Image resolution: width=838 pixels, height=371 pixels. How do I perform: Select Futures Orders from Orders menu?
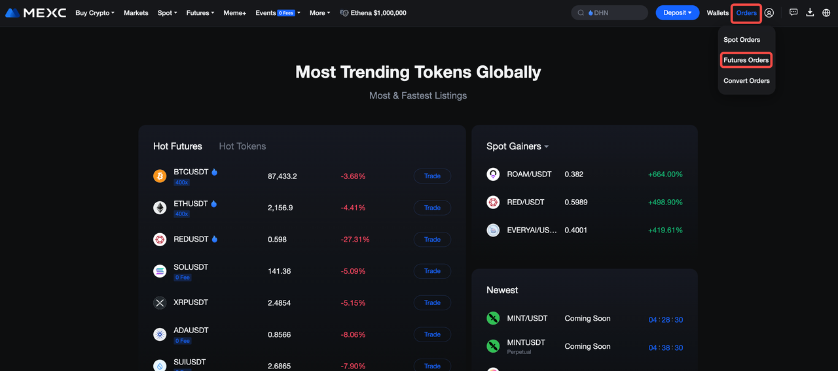[746, 60]
